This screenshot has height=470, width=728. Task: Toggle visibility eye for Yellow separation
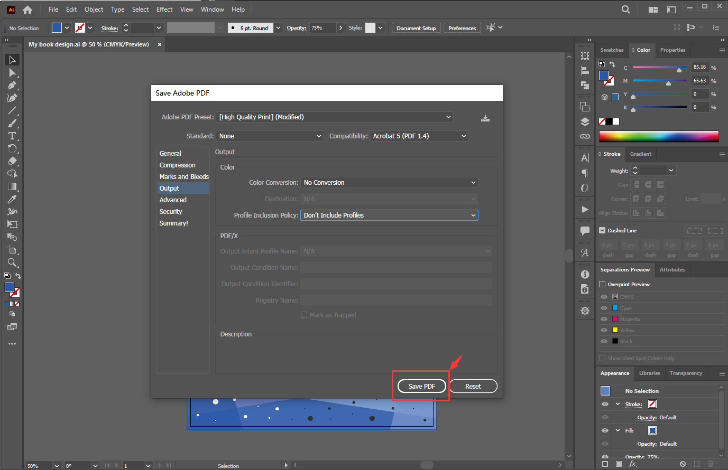[604, 330]
